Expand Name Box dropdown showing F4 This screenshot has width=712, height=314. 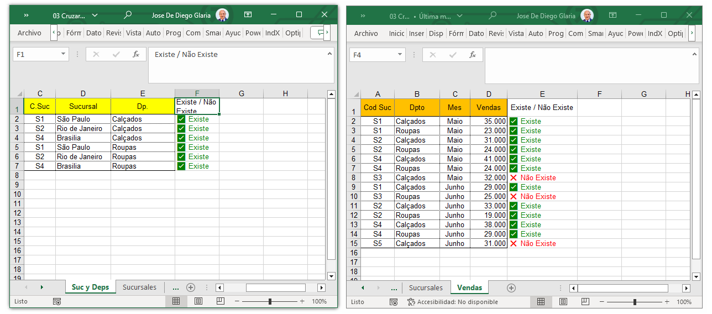pyautogui.click(x=400, y=55)
